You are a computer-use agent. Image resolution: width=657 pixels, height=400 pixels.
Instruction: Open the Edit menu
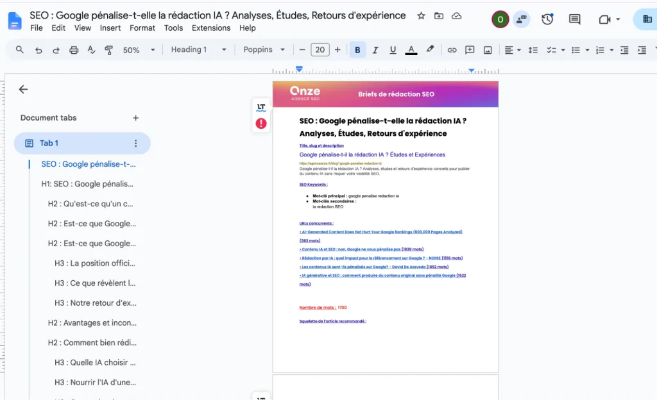(x=58, y=28)
